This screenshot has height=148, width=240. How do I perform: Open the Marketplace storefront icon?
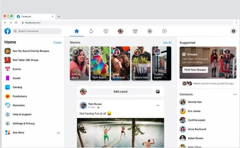(135, 31)
